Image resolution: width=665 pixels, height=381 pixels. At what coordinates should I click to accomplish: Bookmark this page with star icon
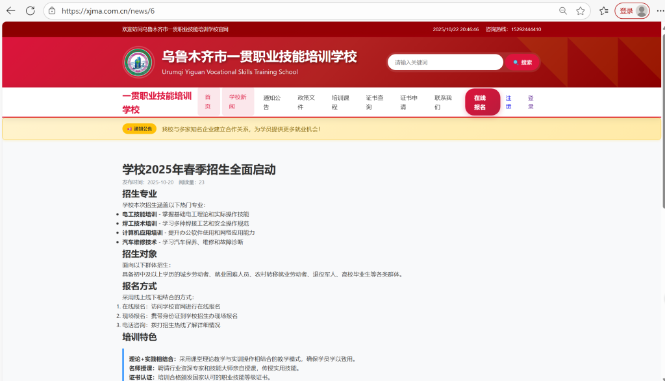(x=580, y=11)
